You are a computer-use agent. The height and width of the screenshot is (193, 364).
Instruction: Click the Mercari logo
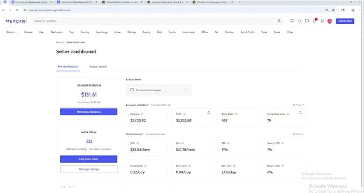click(x=16, y=21)
